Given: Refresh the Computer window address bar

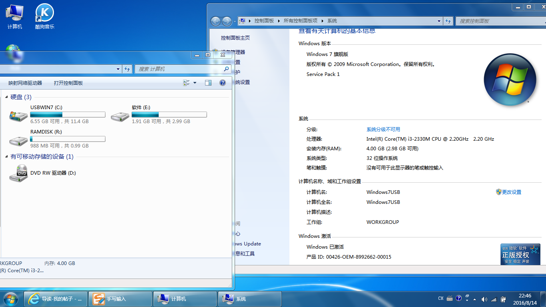Looking at the screenshot, I should 127,69.
